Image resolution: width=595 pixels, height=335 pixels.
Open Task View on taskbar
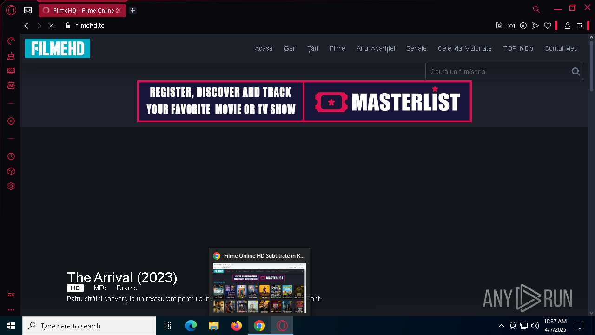click(167, 326)
